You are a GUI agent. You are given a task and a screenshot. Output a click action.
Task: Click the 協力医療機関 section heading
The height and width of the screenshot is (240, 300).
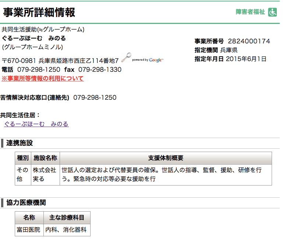click(26, 202)
